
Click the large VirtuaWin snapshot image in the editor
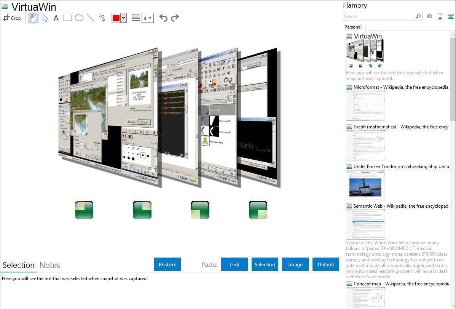click(x=169, y=118)
